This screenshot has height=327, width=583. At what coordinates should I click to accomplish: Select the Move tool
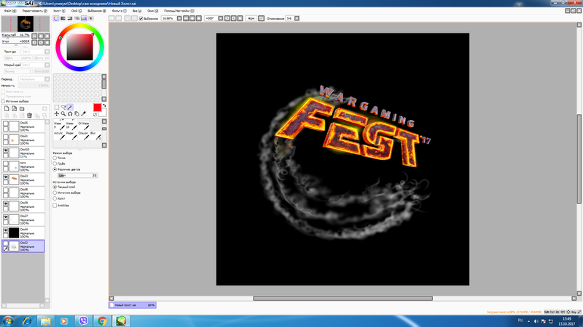tap(57, 114)
